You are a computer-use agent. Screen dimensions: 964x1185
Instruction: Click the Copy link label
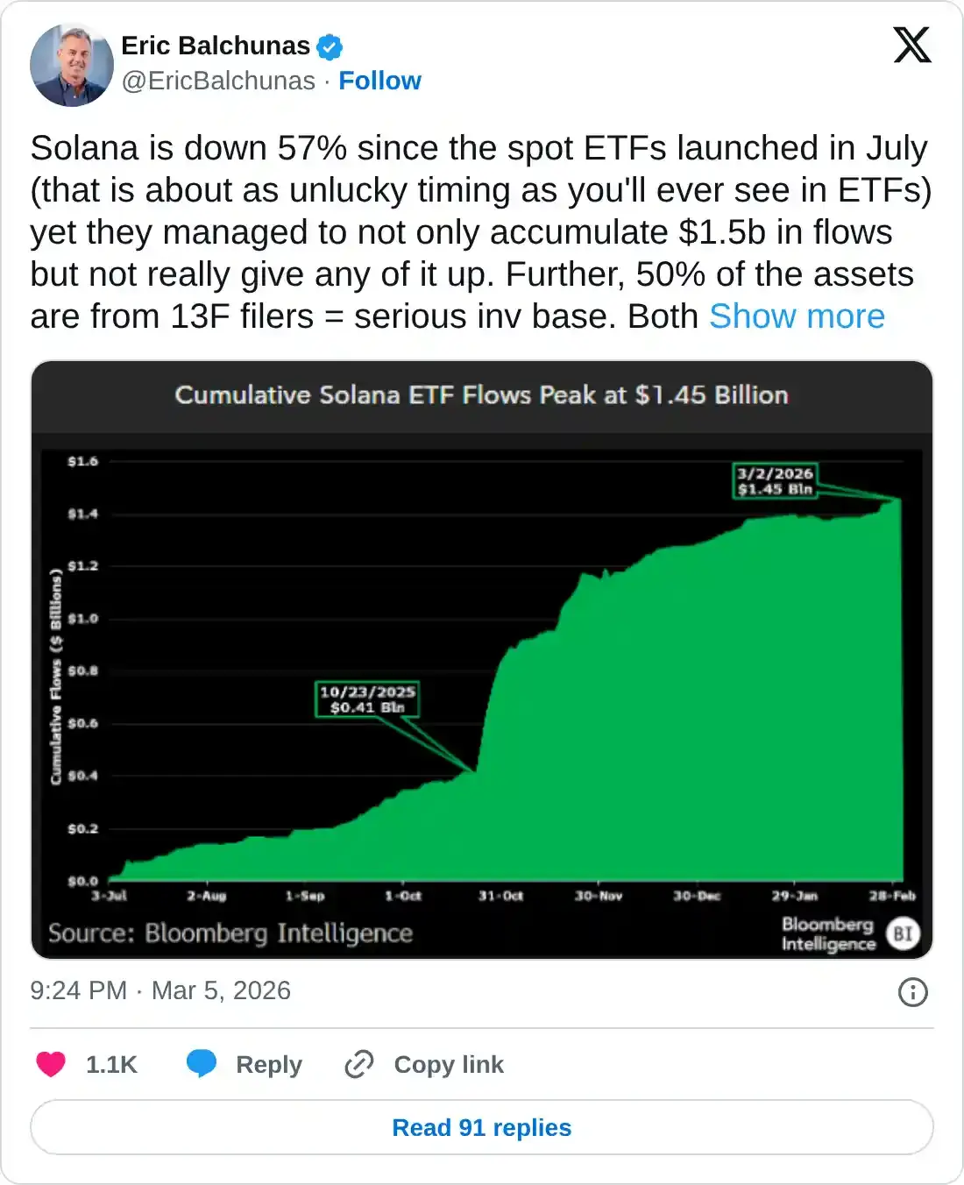(x=449, y=1064)
